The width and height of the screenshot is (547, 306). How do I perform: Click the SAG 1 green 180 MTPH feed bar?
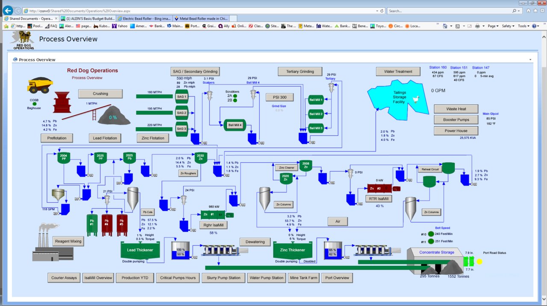(x=154, y=96)
